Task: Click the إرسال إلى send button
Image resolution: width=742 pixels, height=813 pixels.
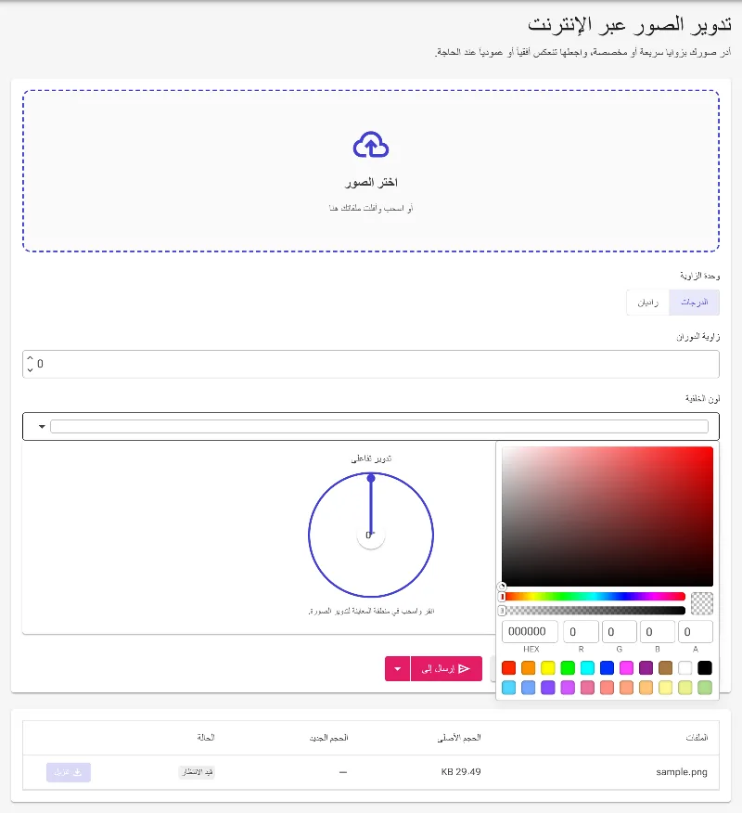Action: 446,669
